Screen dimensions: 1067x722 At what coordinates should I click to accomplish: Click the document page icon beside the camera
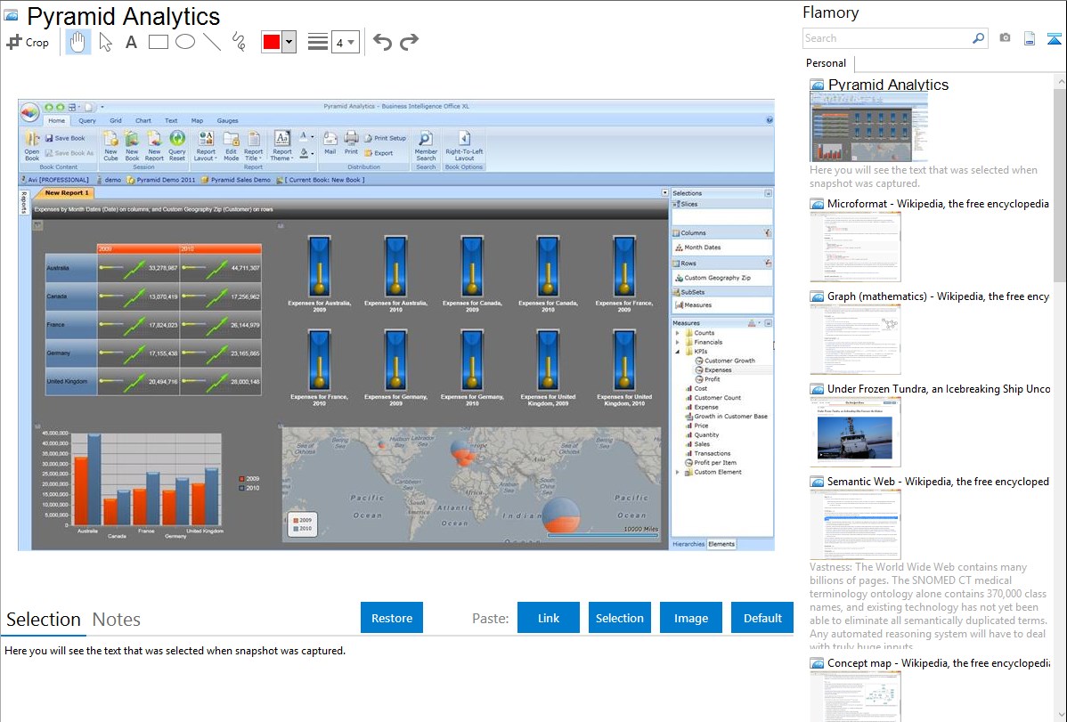tap(1030, 38)
